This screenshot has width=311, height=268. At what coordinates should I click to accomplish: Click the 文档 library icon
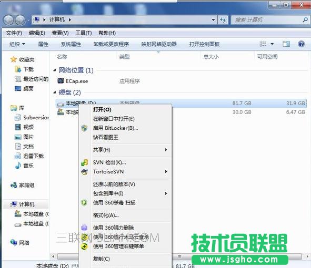click(18, 147)
